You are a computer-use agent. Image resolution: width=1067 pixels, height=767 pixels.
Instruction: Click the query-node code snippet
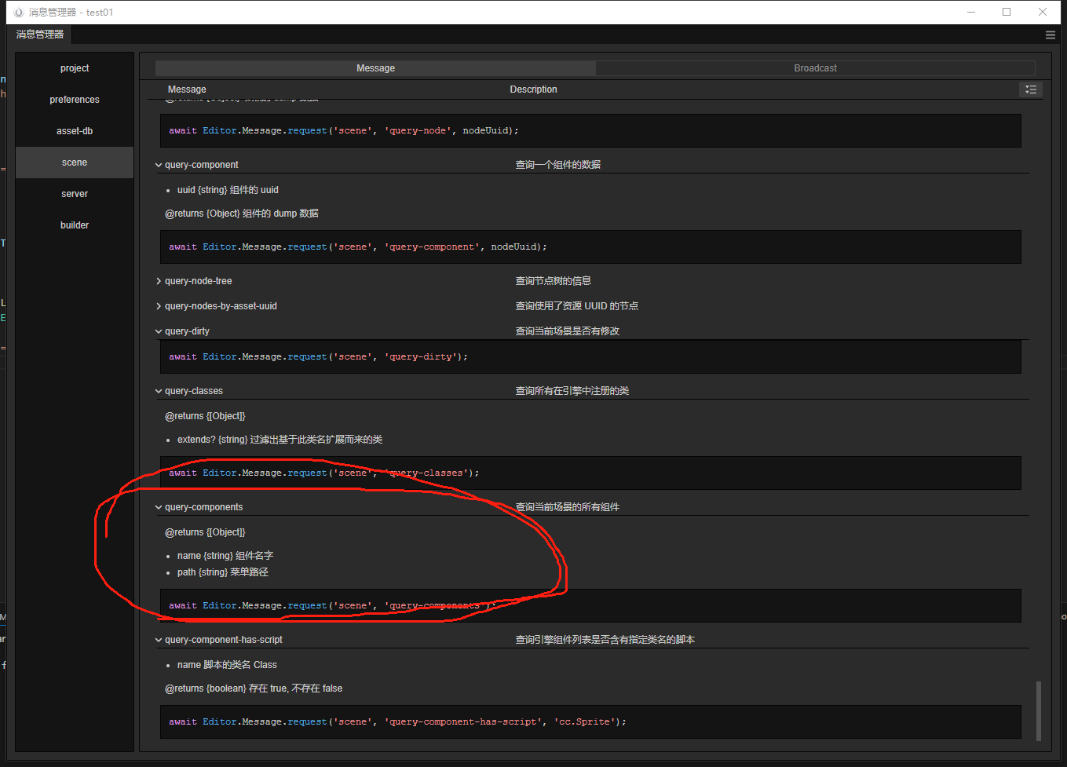tap(590, 130)
